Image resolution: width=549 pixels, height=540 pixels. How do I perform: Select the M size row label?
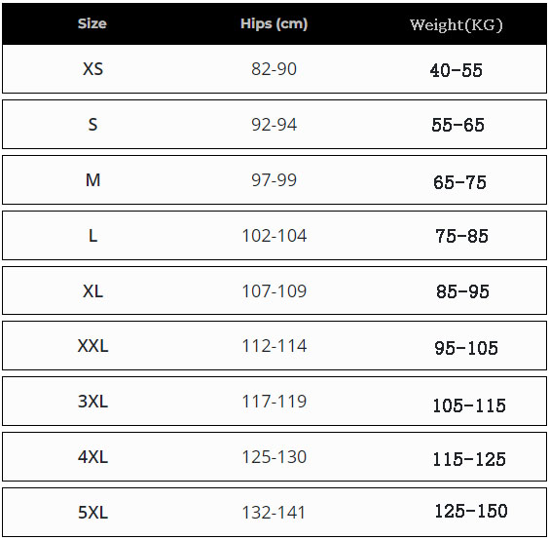(x=92, y=180)
